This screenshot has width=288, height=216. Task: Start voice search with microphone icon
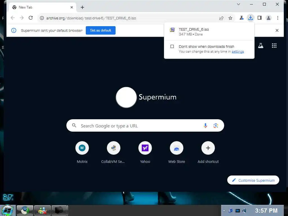205,126
